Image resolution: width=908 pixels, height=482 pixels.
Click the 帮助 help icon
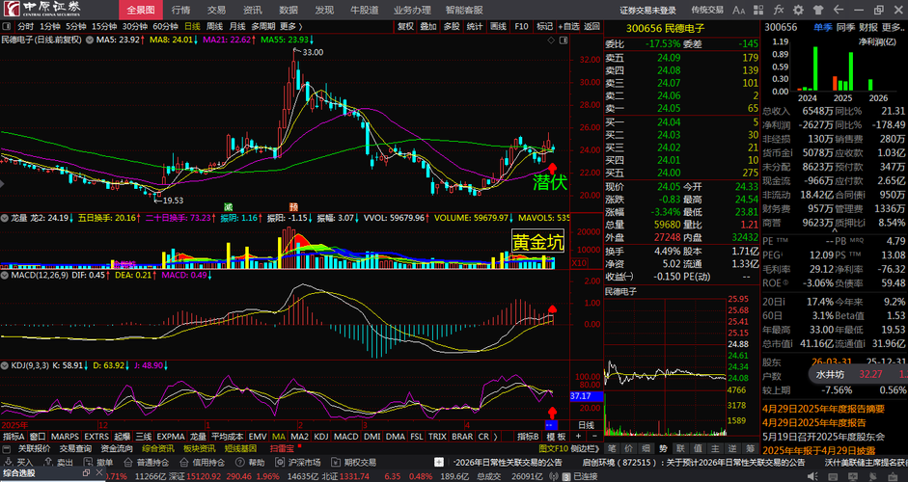[x=239, y=463]
